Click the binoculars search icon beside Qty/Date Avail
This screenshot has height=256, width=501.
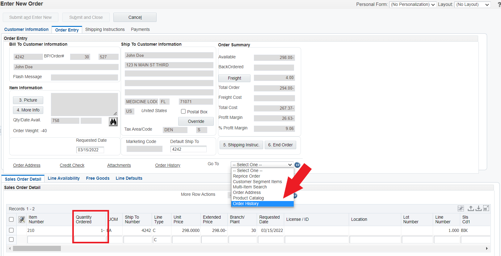tap(113, 122)
